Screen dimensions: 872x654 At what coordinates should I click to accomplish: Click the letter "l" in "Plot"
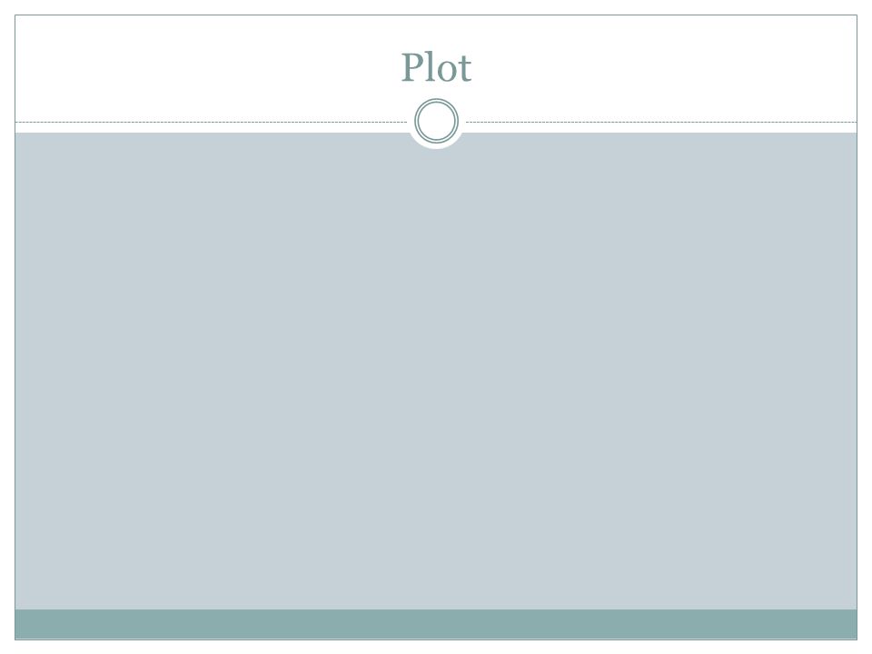click(x=428, y=66)
